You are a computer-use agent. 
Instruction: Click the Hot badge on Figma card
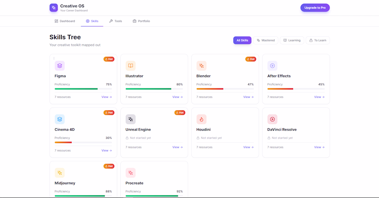pos(109,59)
